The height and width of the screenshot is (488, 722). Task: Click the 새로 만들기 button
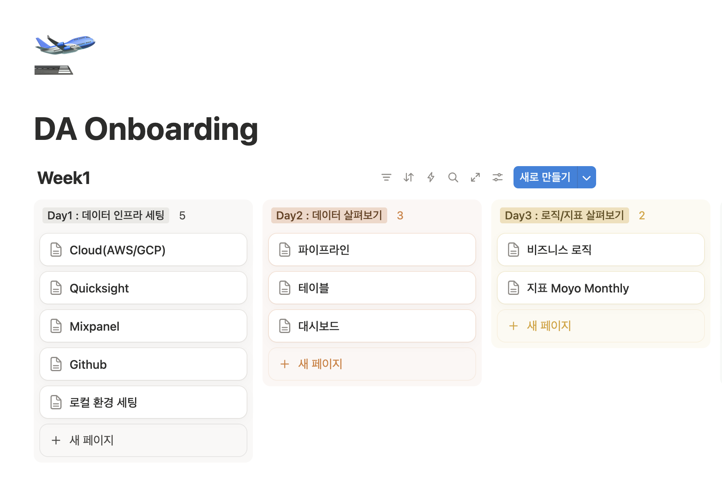click(x=545, y=177)
